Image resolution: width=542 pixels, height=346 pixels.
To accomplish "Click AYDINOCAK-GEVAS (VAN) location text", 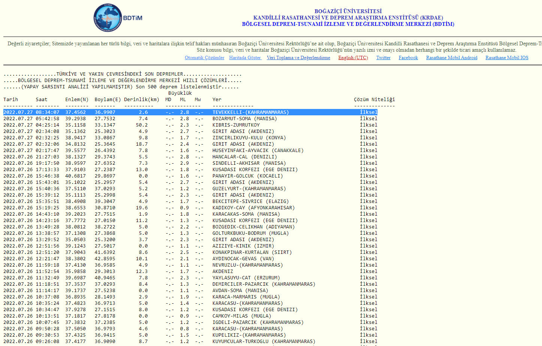I will 243,259.
